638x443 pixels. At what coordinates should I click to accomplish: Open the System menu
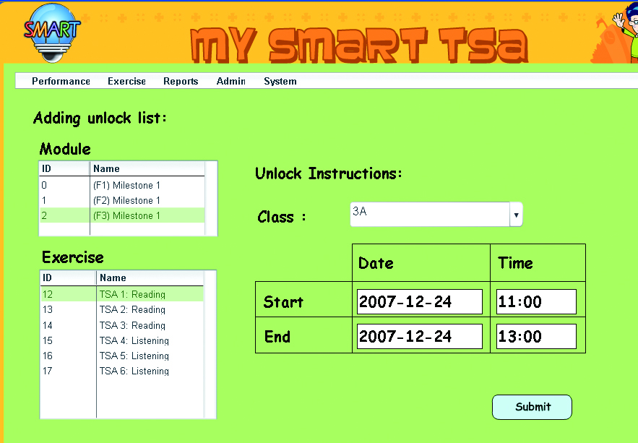(x=280, y=82)
